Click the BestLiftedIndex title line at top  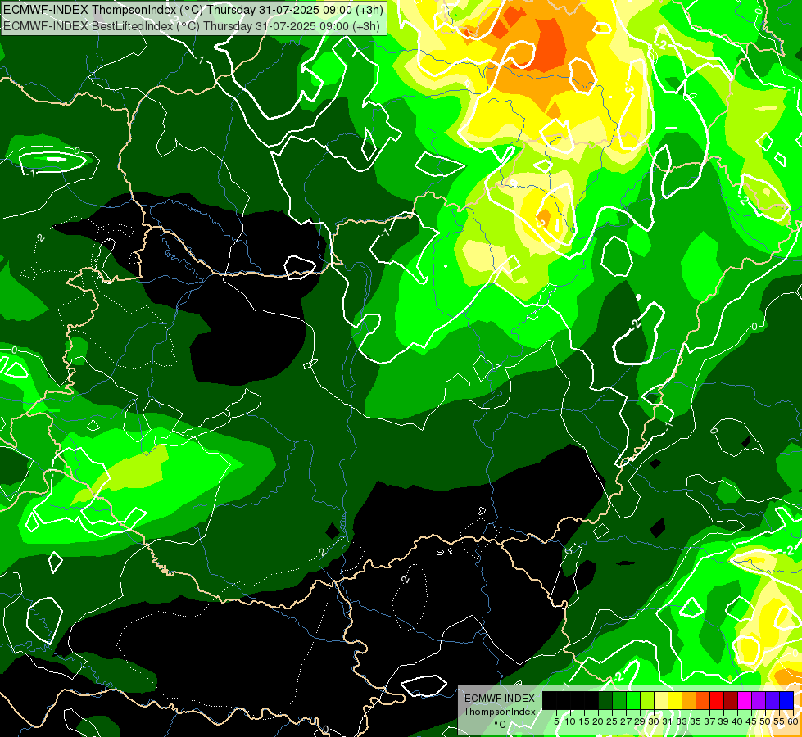point(192,26)
